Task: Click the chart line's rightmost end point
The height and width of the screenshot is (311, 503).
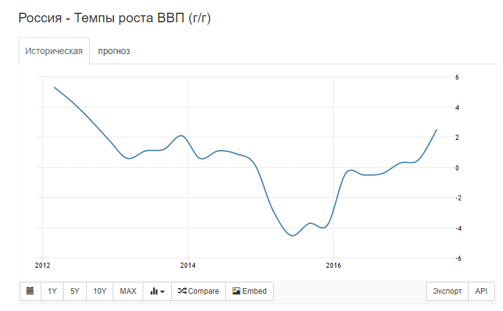Action: point(437,130)
